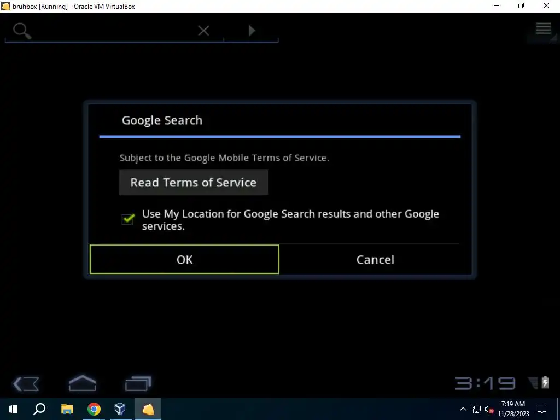Image resolution: width=560 pixels, height=420 pixels.
Task: Switch to VirtualBox Manager taskbar icon
Action: pyautogui.click(x=120, y=409)
